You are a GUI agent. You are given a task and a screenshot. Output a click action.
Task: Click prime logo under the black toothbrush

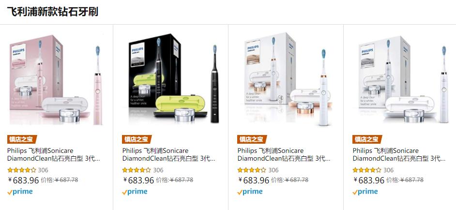[x=135, y=192]
